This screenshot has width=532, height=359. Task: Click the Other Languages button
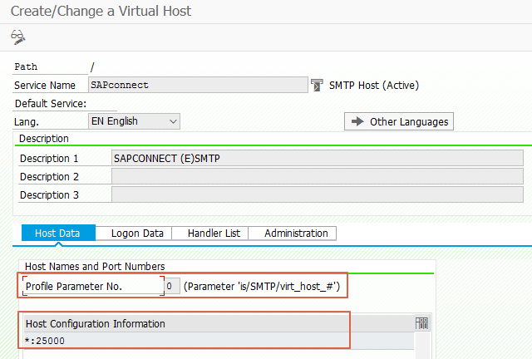(x=399, y=121)
